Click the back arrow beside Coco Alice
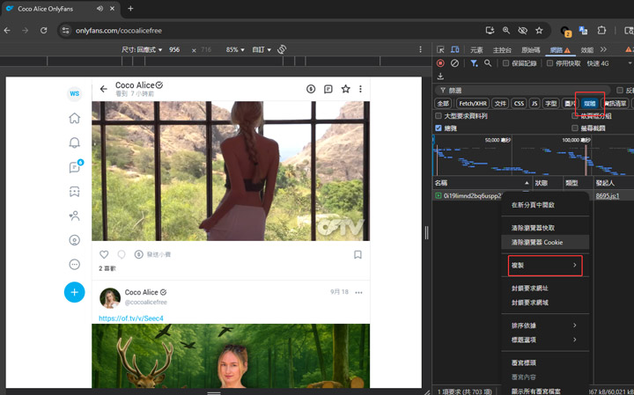This screenshot has height=395, width=634. point(103,89)
